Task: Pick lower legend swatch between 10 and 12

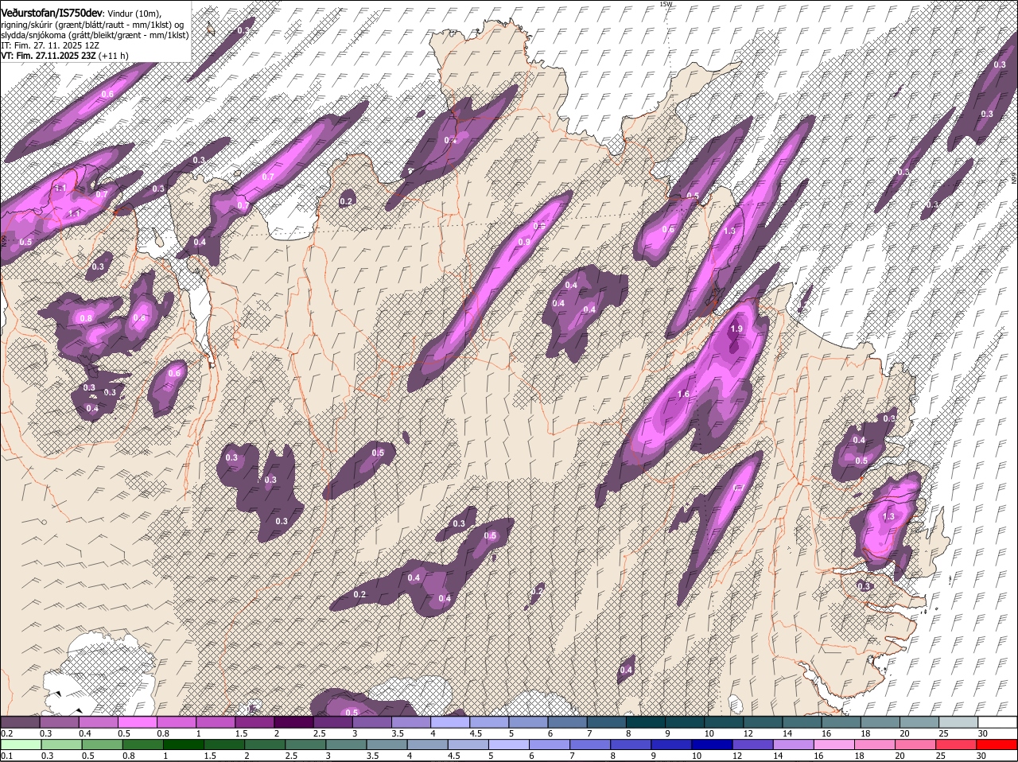Action: point(713,745)
